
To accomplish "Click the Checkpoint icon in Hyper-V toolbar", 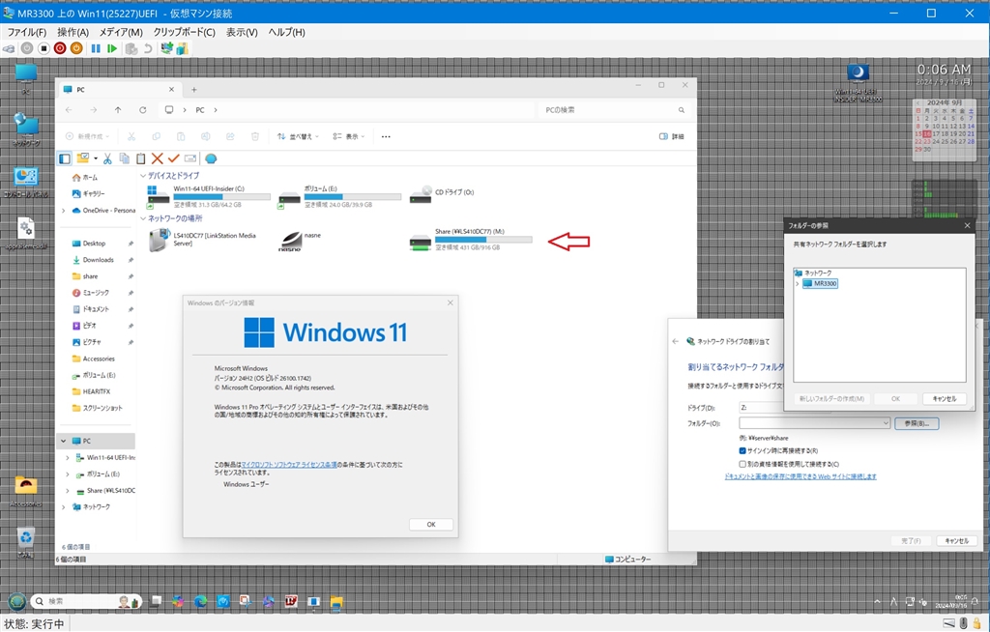I will tap(131, 48).
